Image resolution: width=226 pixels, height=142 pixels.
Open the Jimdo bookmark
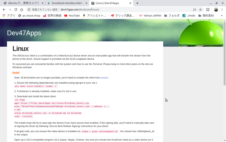(189, 16)
